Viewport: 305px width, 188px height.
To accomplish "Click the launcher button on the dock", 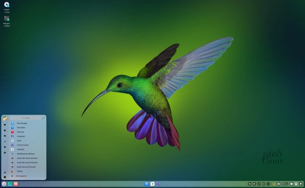I will (4, 184).
